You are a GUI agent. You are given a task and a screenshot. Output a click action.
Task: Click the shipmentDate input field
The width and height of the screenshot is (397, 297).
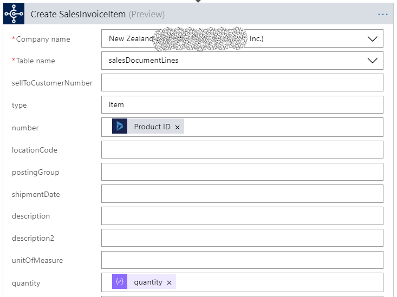(242, 194)
